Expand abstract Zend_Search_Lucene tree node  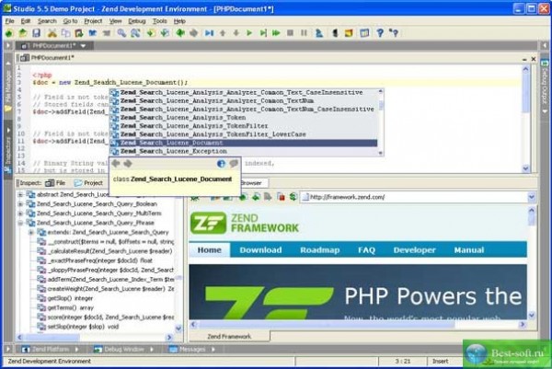coord(20,194)
